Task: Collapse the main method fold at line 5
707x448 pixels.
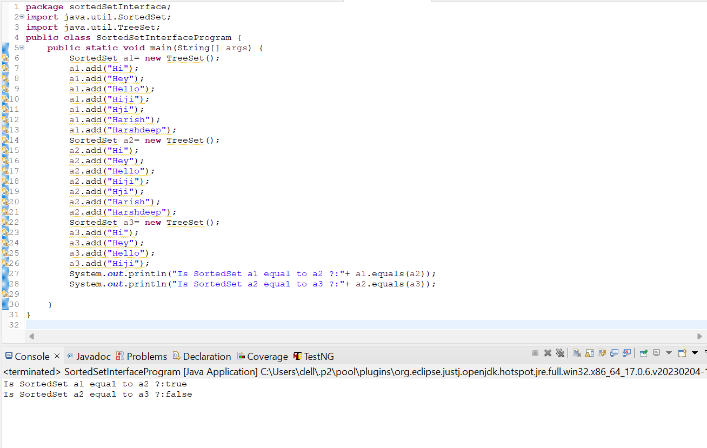Action: (22, 48)
